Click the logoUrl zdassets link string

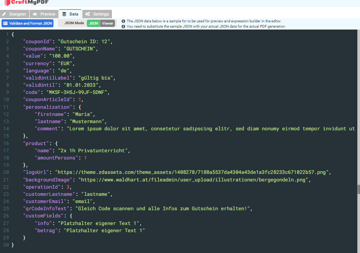coord(192,172)
